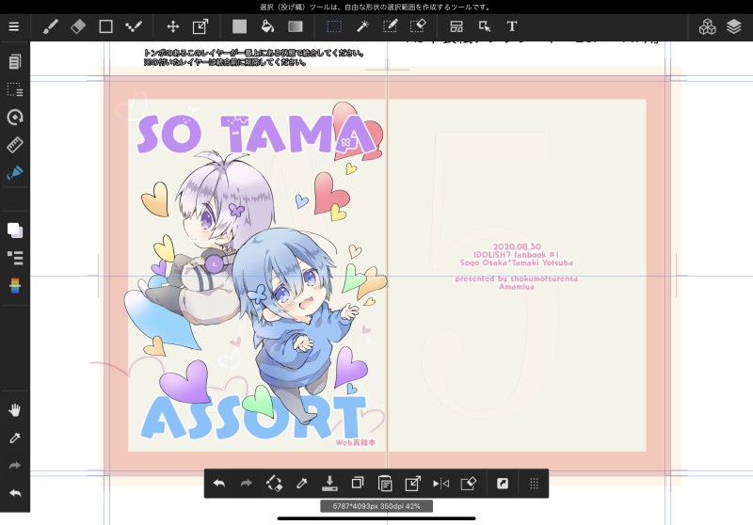Select the Eraser tool in top toolbar
The image size is (753, 525).
click(x=78, y=26)
